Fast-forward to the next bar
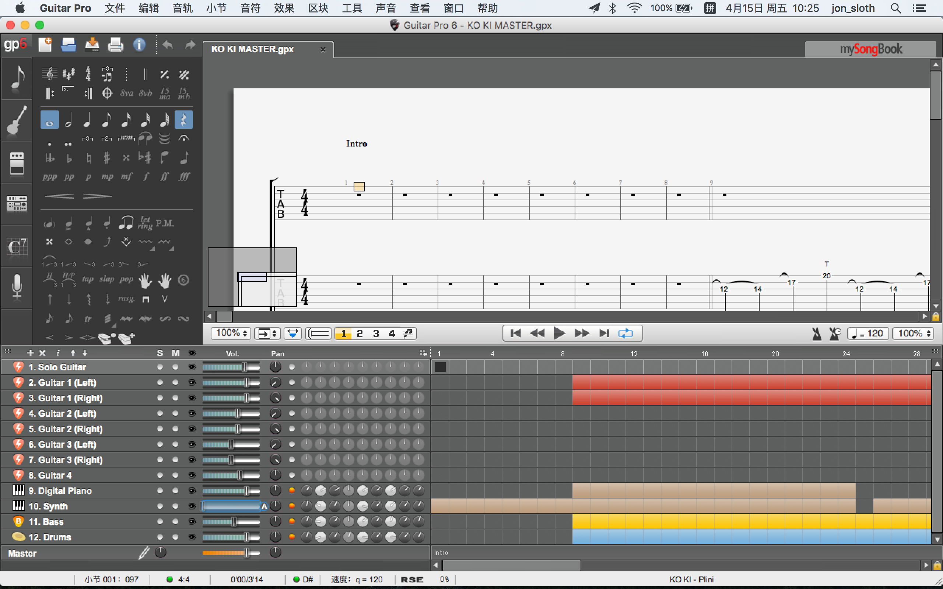Viewport: 943px width, 589px height. coord(582,334)
